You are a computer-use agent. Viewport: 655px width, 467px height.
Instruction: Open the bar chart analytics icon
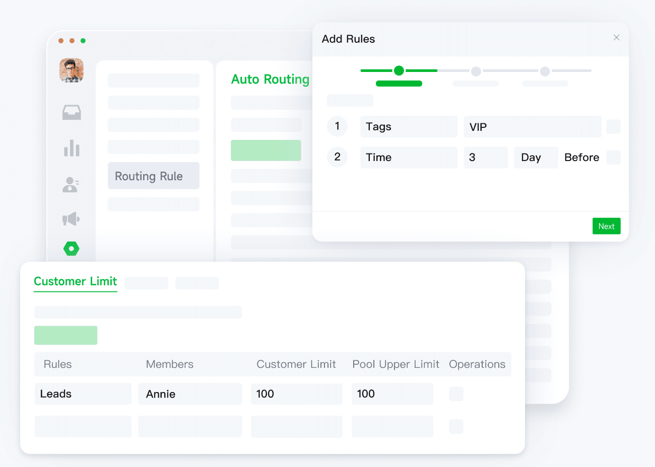72,148
